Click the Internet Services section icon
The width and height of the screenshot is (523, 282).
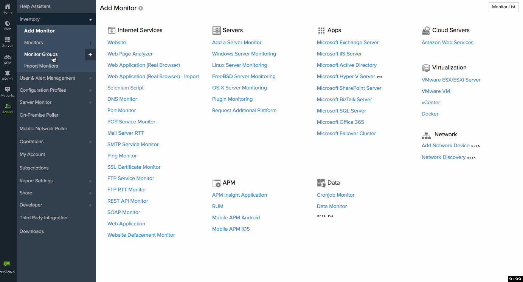point(112,30)
